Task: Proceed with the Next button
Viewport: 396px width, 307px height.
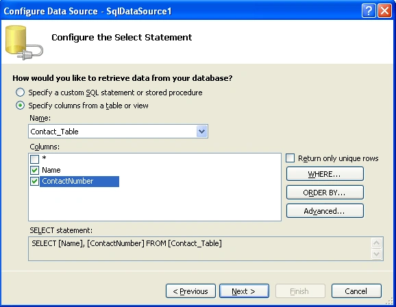Action: [244, 291]
